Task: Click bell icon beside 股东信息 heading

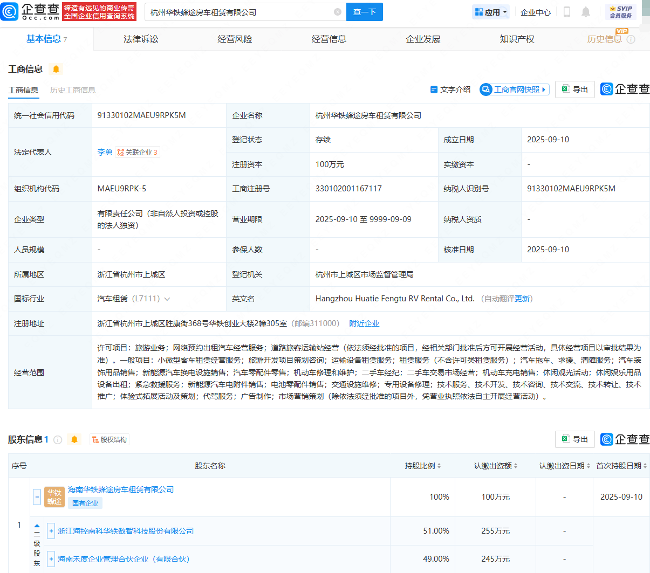Action: (x=74, y=440)
